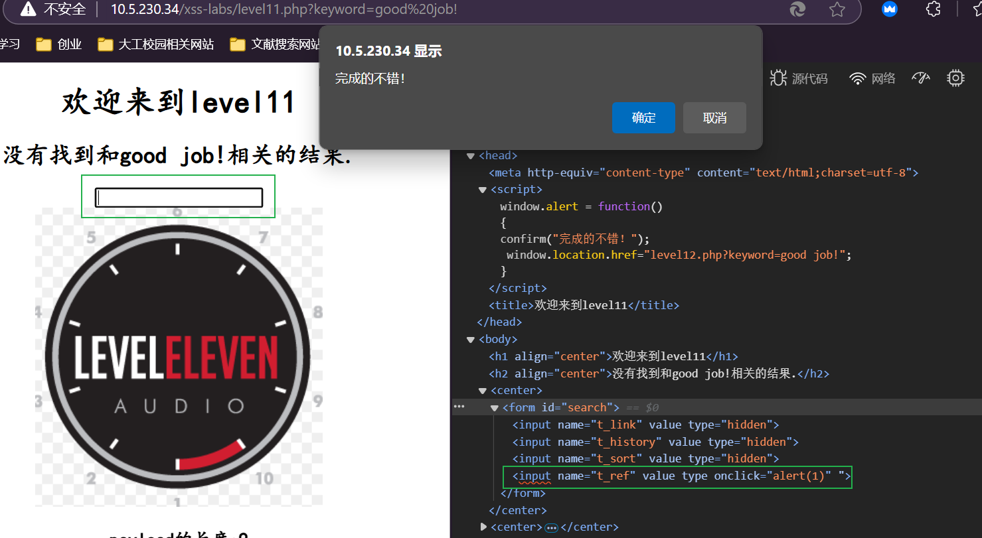Click the LevelEleven Audio logo image
Viewport: 982px width, 538px height.
click(x=179, y=357)
